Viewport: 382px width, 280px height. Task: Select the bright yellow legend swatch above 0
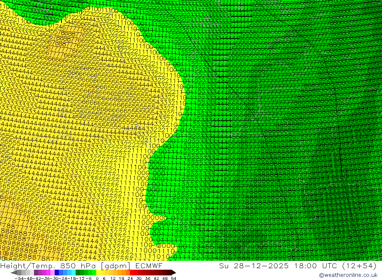(x=98, y=273)
